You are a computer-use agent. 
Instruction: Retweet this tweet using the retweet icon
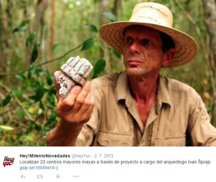[x=40, y=177]
